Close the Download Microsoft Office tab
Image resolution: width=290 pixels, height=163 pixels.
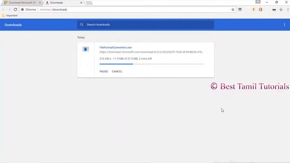40,3
